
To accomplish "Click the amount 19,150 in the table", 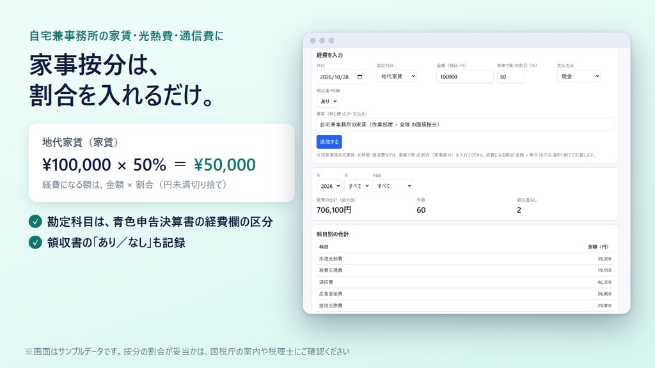I will point(604,270).
